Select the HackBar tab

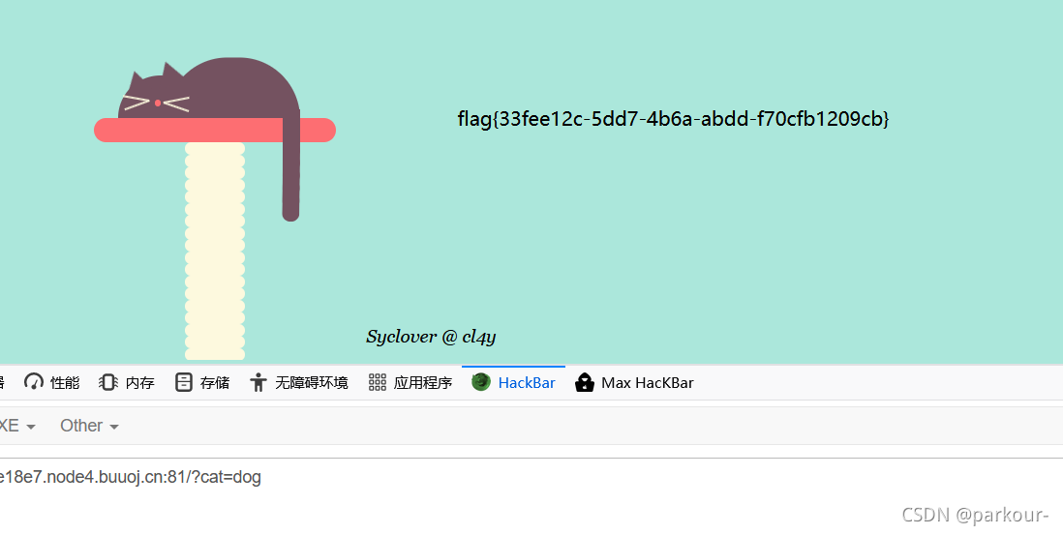513,383
